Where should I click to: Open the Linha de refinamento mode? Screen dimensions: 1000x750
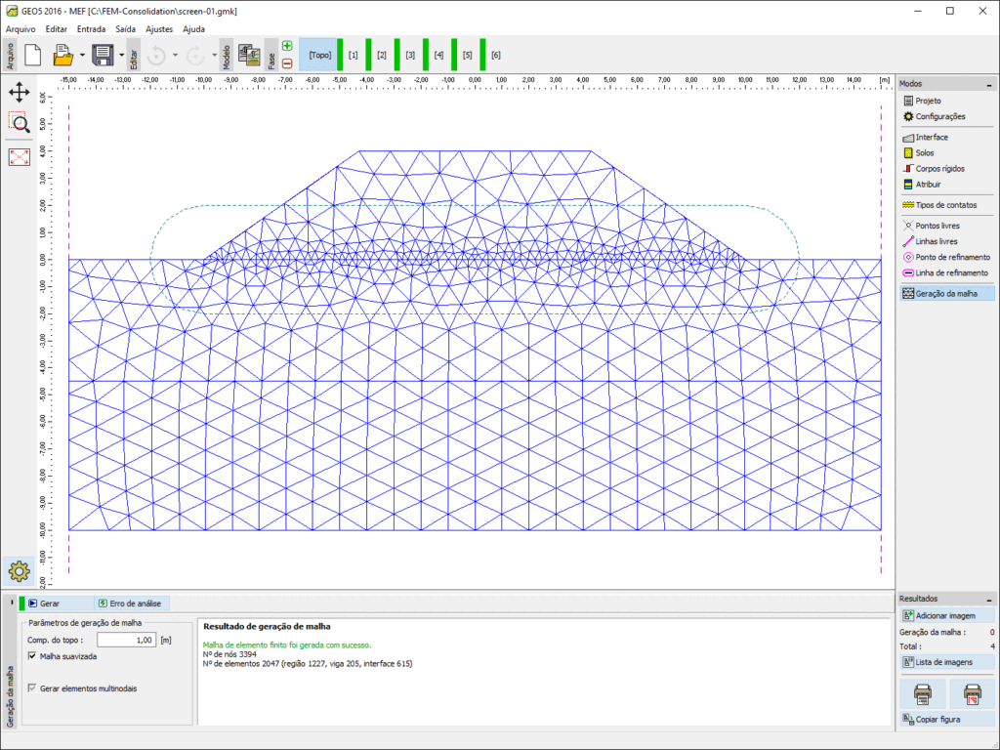pos(947,273)
